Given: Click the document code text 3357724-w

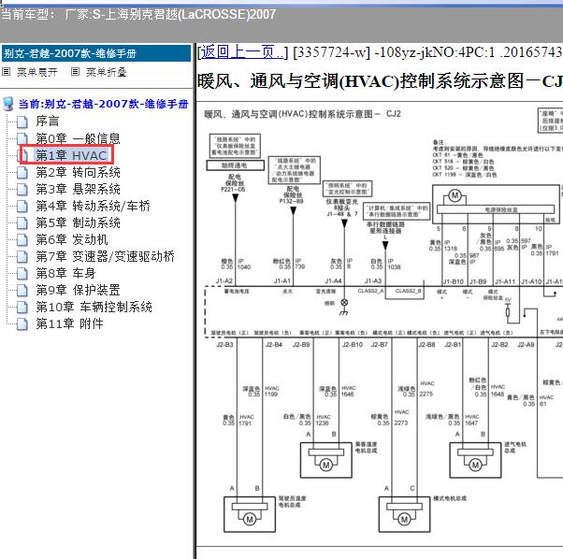Looking at the screenshot, I should coord(331,52).
